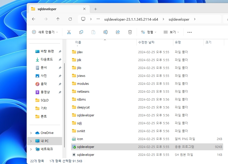Click the pin icon beside 음악
This screenshot has width=228, height=164.
coord(60,84)
